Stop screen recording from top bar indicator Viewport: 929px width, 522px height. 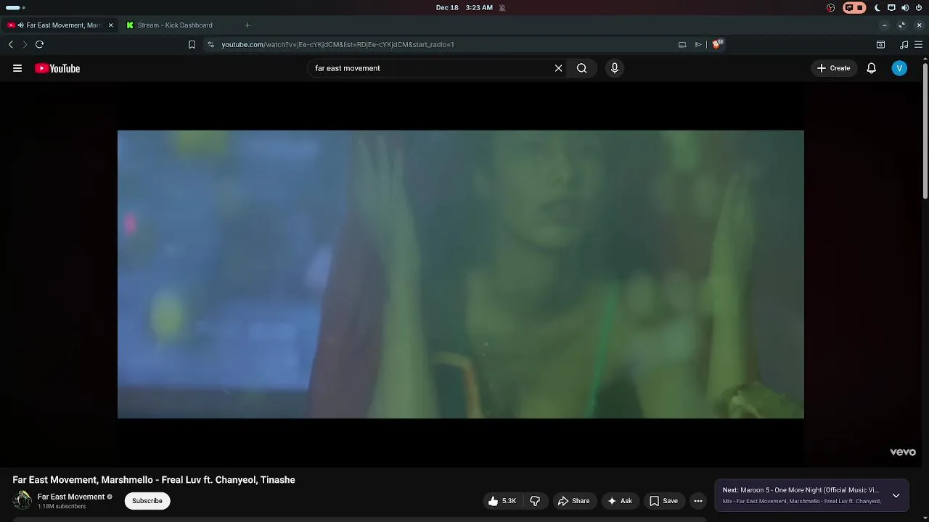(854, 7)
